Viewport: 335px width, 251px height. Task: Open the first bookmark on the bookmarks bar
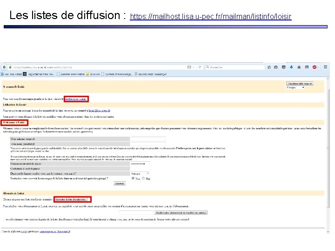click(11, 74)
